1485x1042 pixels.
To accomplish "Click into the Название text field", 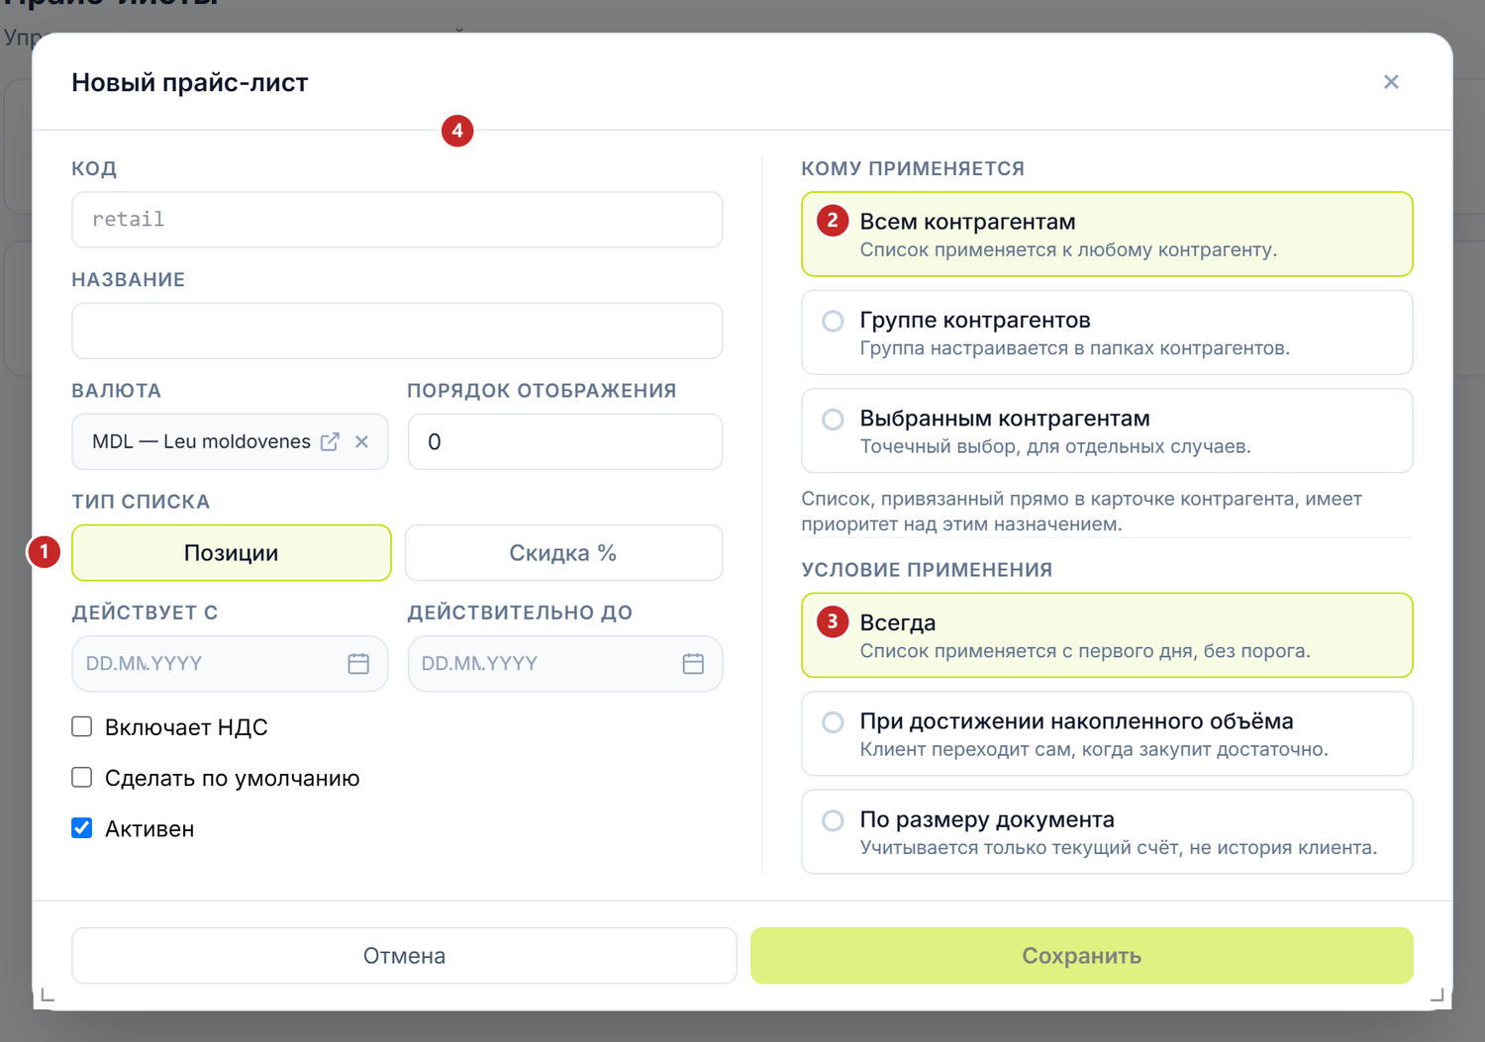I will pos(397,331).
